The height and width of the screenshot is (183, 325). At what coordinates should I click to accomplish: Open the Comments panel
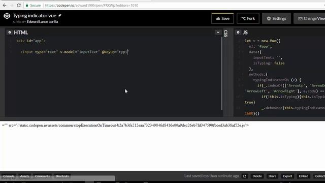pos(42,176)
